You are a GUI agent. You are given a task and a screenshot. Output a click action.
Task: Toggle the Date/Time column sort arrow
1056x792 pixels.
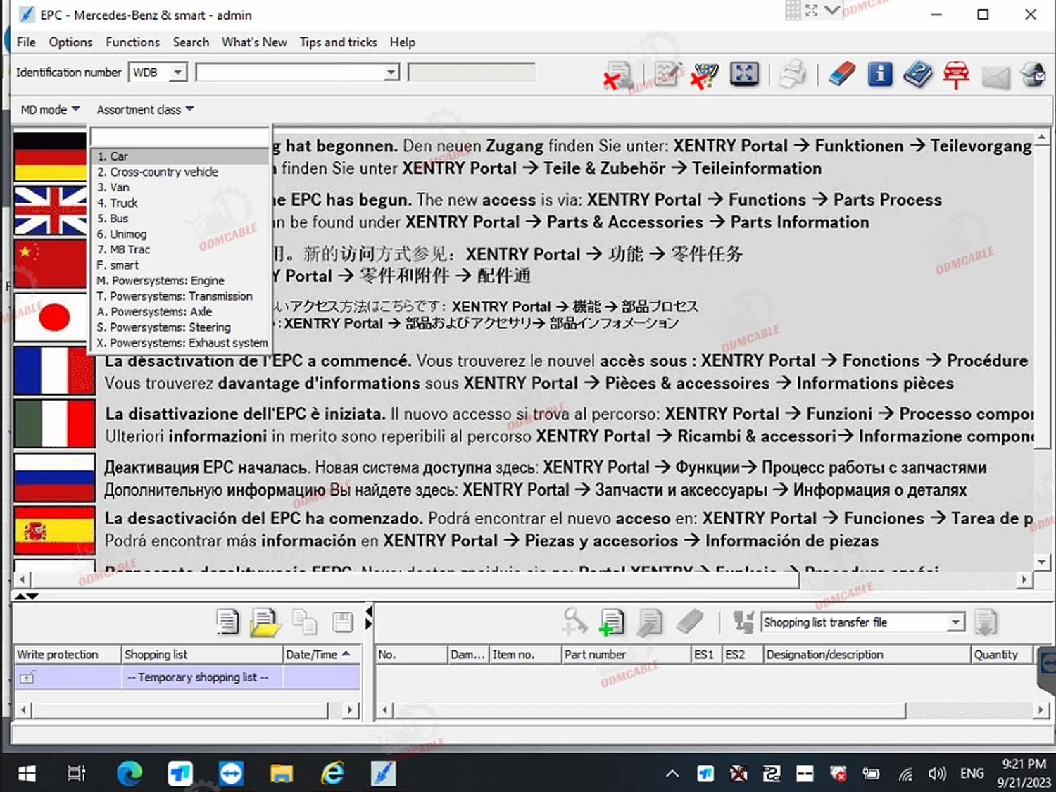[x=344, y=654]
